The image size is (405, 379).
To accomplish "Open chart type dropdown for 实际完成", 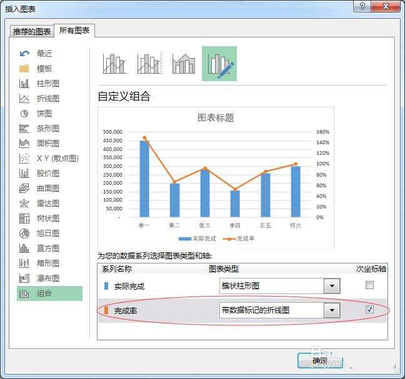I will 332,286.
